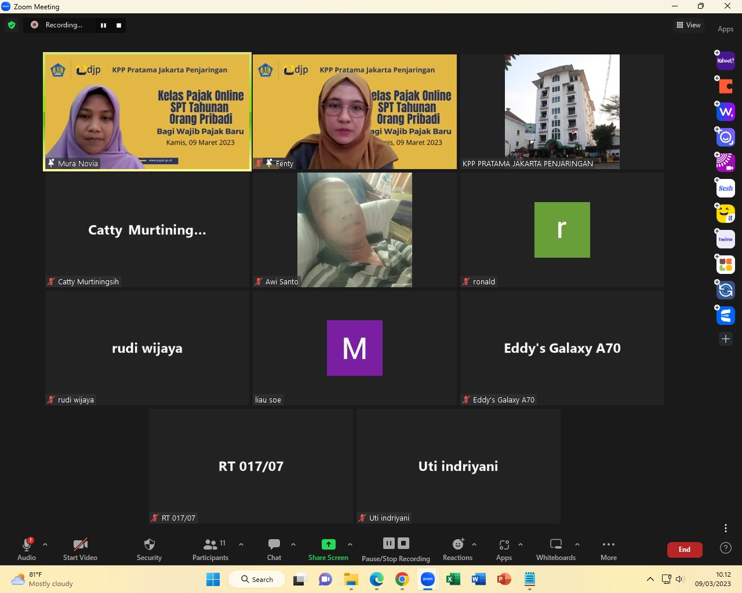The height and width of the screenshot is (593, 742).
Task: Expand the Participants options arrow
Action: tap(241, 544)
